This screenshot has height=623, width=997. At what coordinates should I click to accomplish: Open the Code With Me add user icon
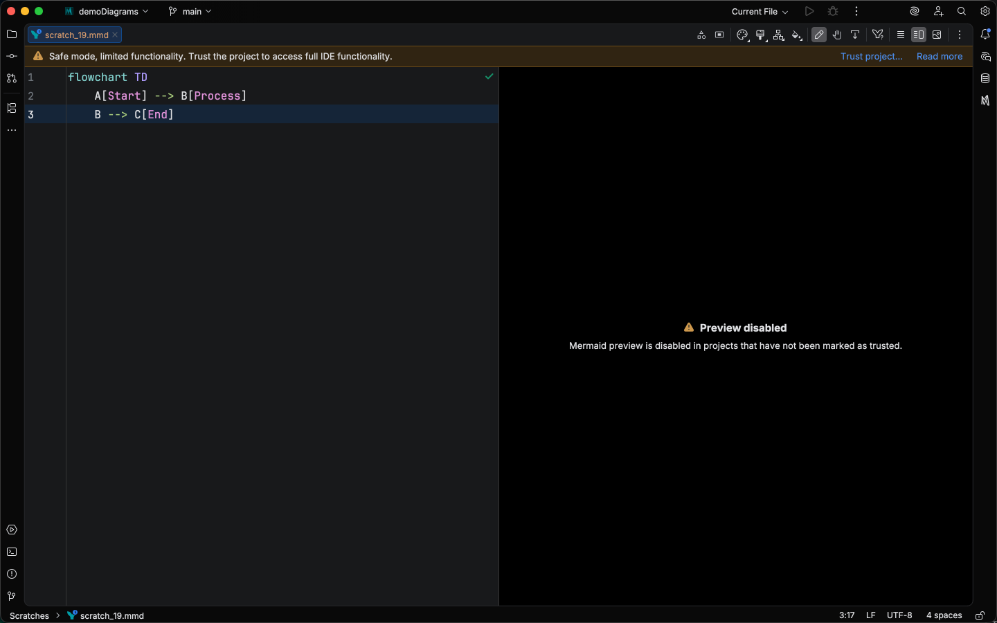click(x=938, y=12)
